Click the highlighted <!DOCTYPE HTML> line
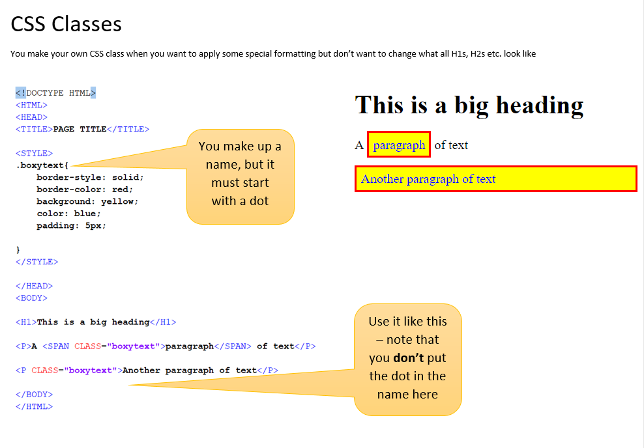The height and width of the screenshot is (448, 644). tap(55, 93)
